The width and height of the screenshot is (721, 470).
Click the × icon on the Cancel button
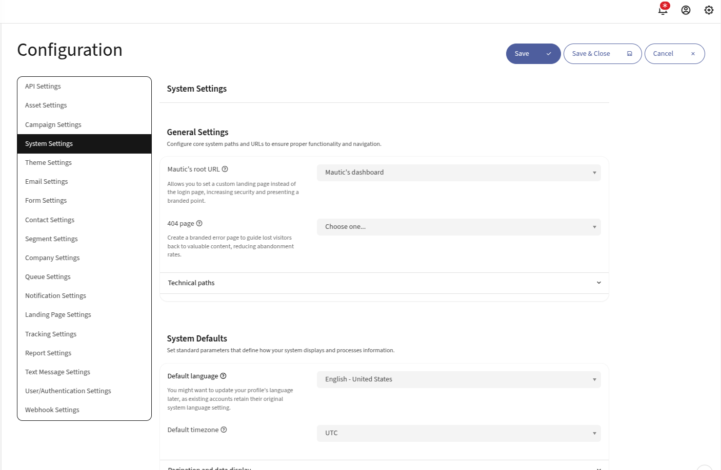[693, 53]
